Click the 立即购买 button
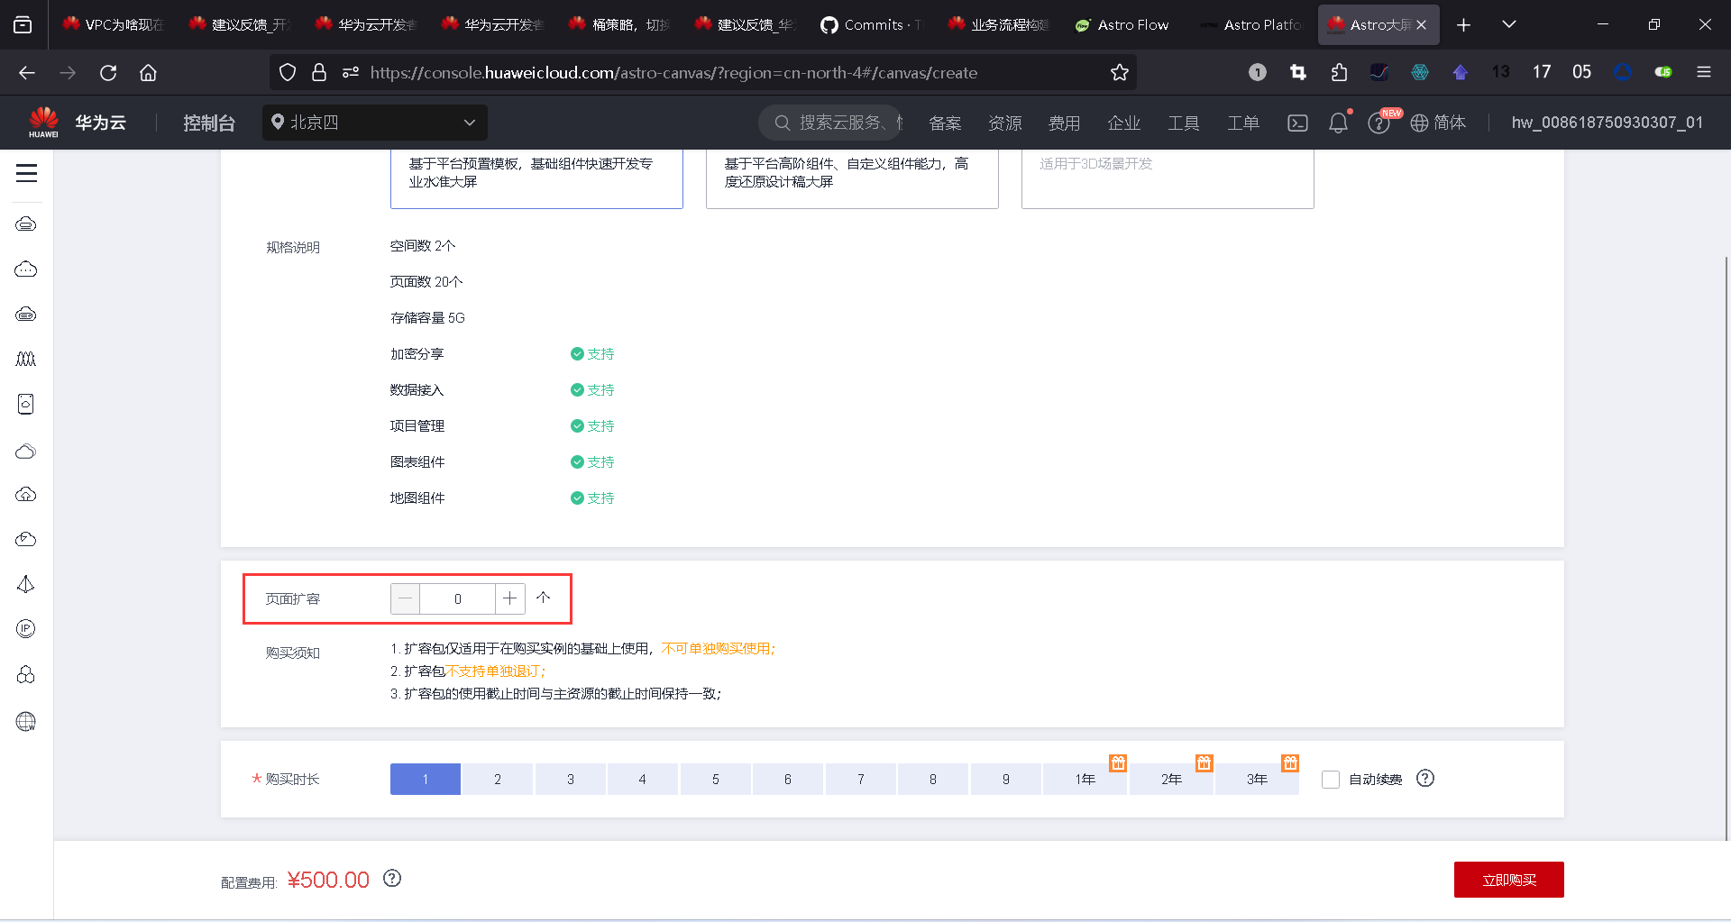 pyautogui.click(x=1509, y=880)
